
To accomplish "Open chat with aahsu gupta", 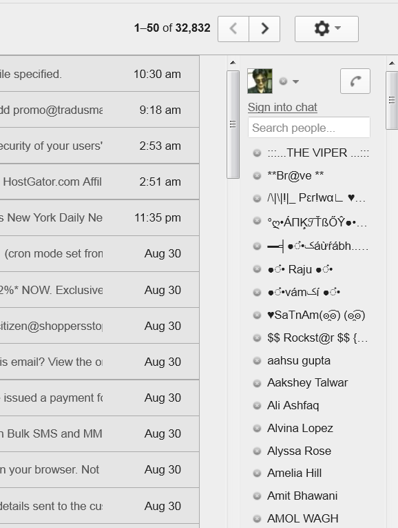I will pyautogui.click(x=299, y=361).
